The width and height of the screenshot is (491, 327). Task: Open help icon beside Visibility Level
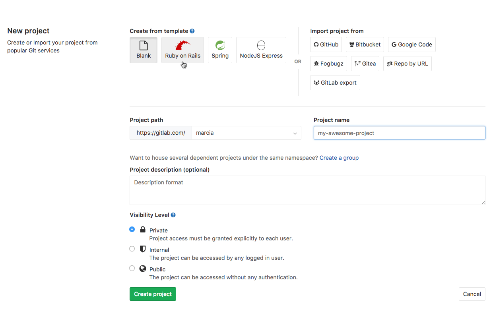pos(173,215)
